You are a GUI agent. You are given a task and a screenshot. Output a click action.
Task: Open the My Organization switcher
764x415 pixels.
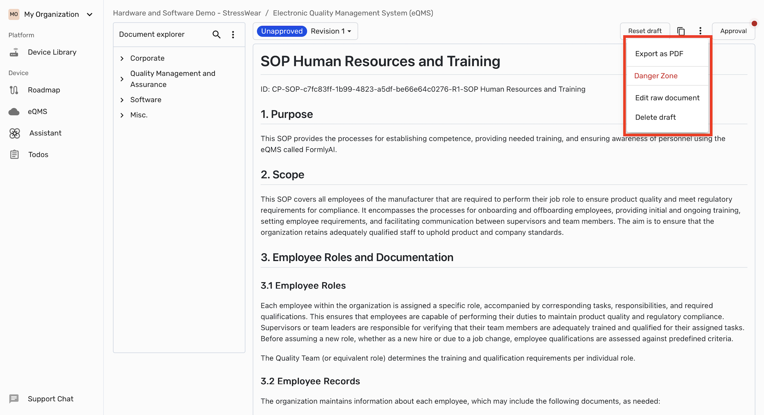[x=51, y=14]
